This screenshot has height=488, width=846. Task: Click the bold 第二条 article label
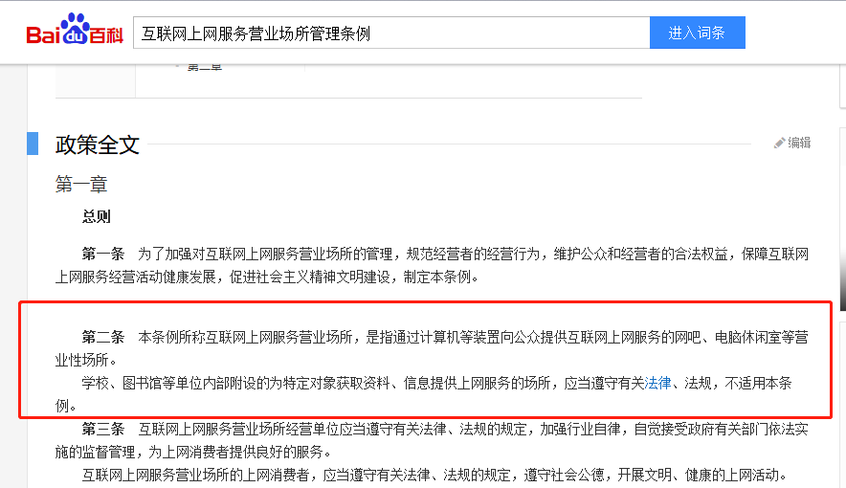point(103,338)
